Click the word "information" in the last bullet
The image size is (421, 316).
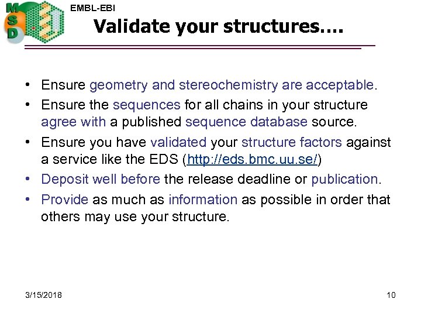pos(202,199)
